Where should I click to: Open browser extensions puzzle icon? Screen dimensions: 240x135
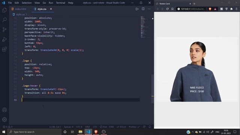tap(231, 9)
